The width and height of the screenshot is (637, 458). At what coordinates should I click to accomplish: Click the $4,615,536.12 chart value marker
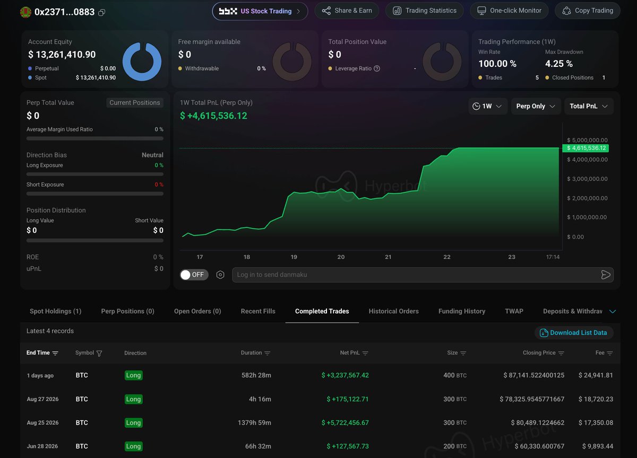coord(586,148)
